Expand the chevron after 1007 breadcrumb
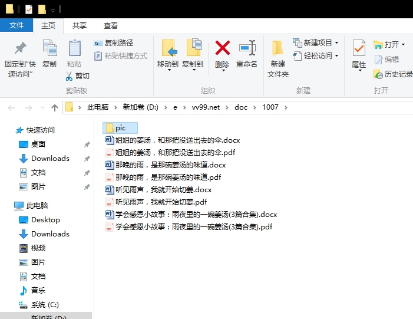 click(286, 107)
